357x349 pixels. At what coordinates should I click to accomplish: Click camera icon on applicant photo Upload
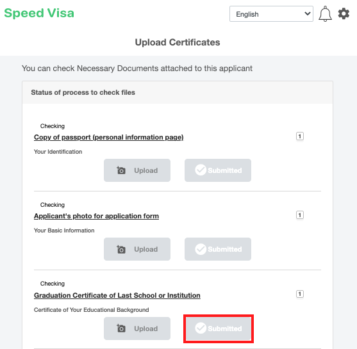pos(121,249)
